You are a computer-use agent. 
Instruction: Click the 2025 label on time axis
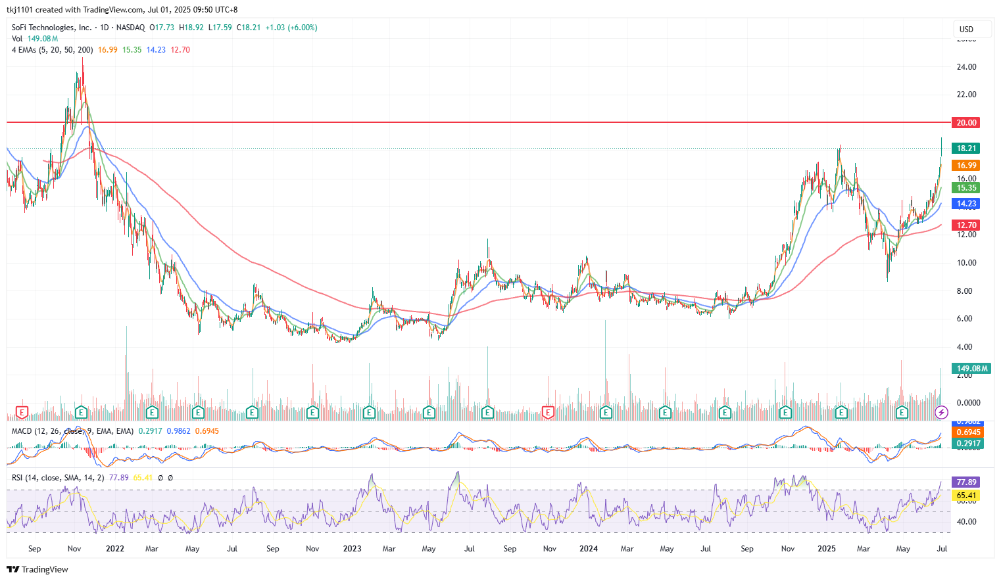(x=827, y=549)
